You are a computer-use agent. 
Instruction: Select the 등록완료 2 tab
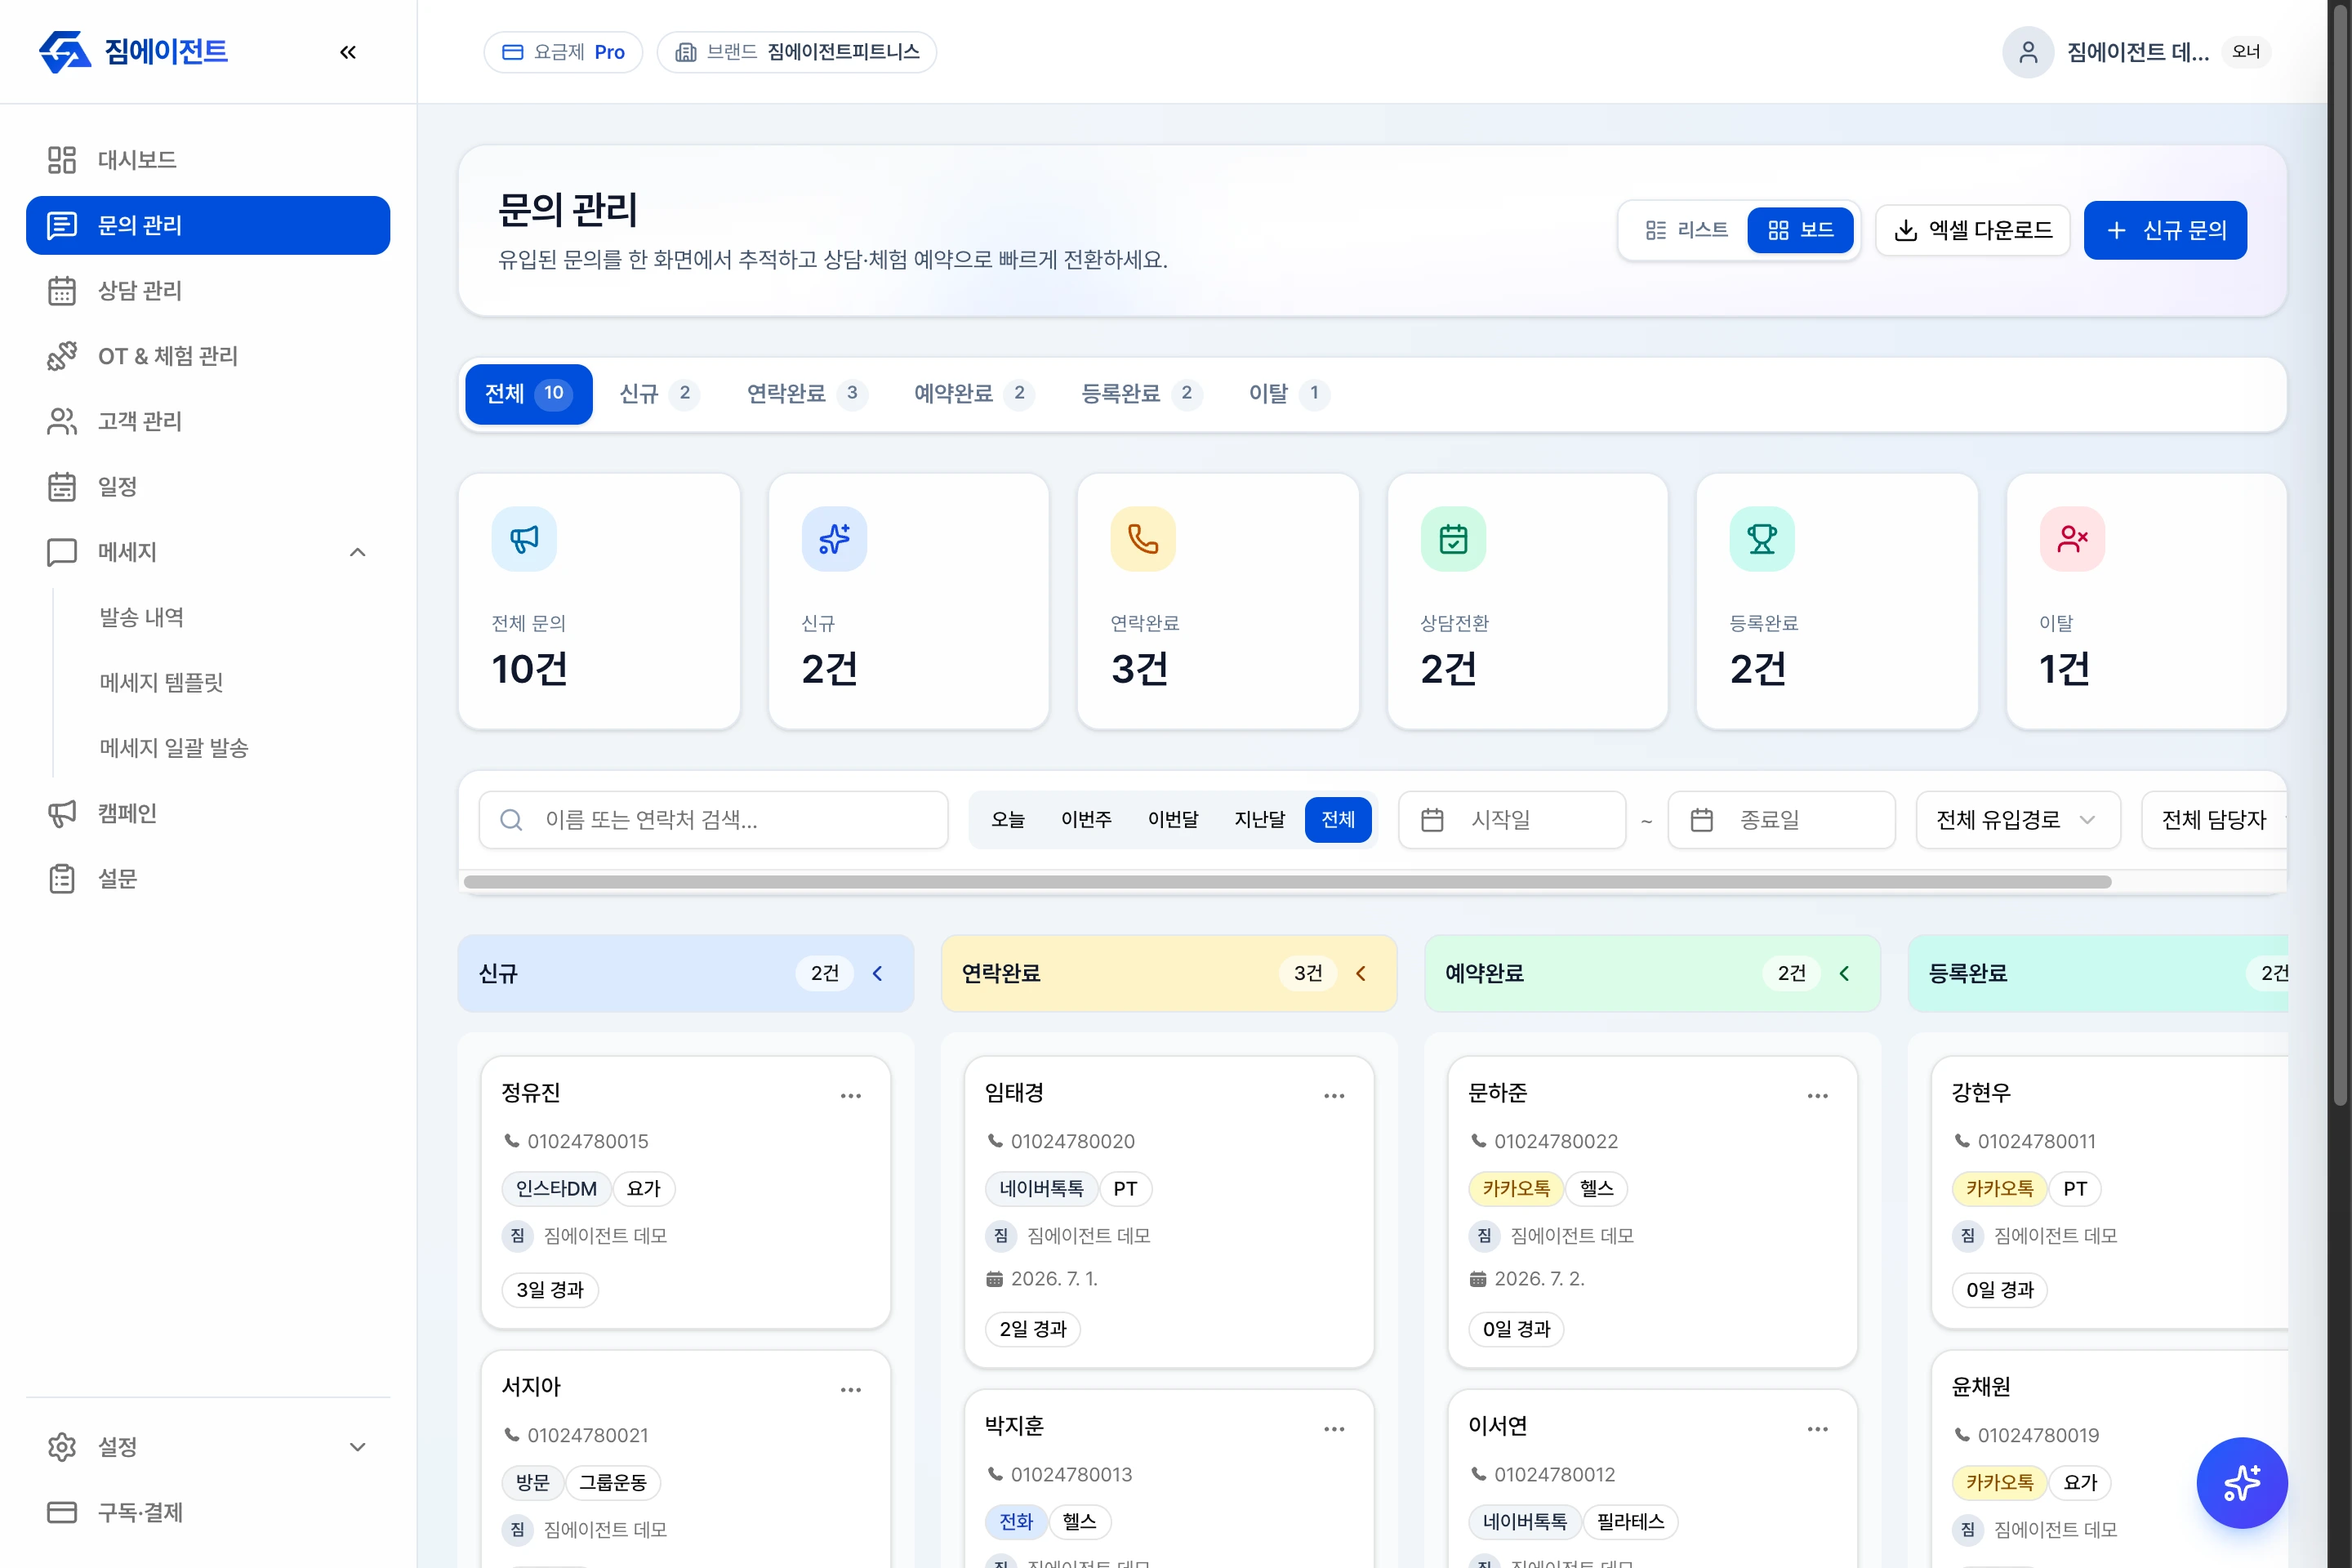point(1140,394)
